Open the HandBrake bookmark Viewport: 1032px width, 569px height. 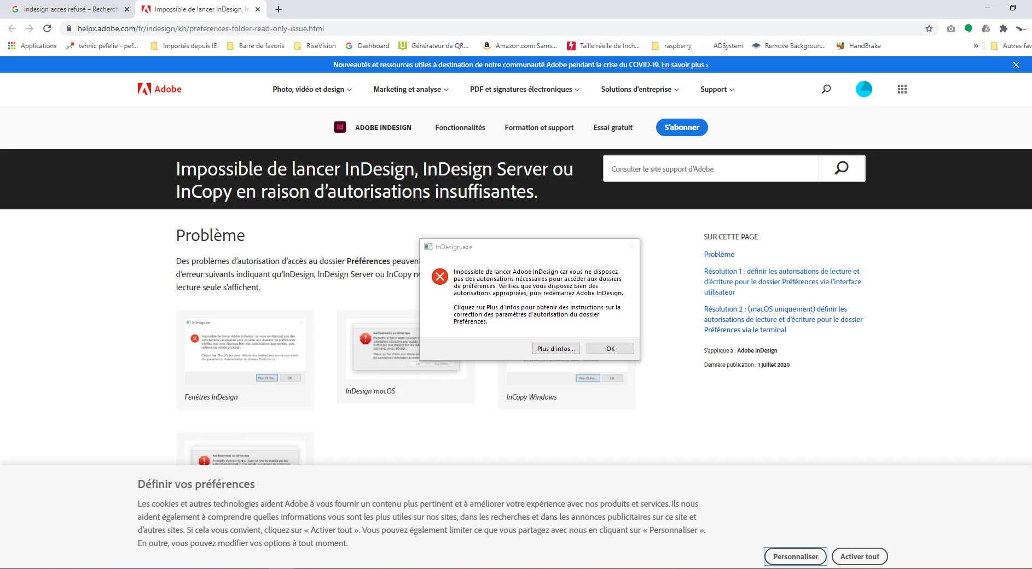[859, 46]
